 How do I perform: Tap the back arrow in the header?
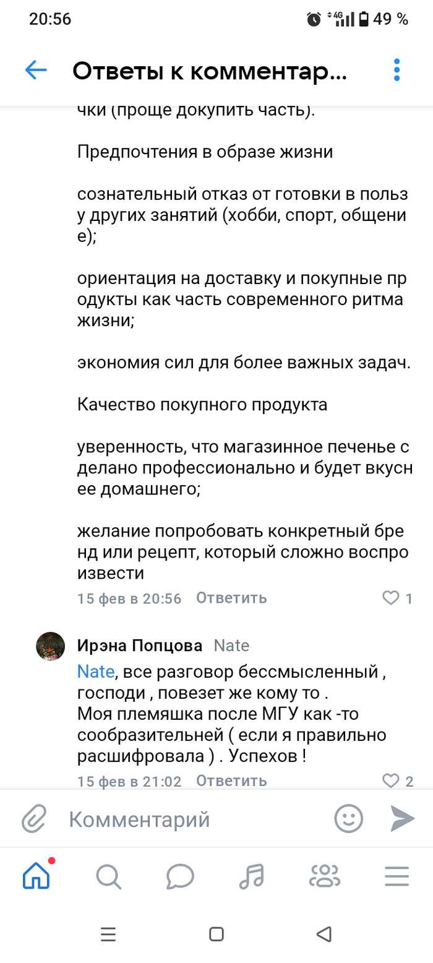coord(36,71)
